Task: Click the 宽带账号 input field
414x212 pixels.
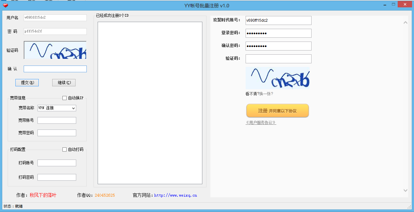Action: 57,120
